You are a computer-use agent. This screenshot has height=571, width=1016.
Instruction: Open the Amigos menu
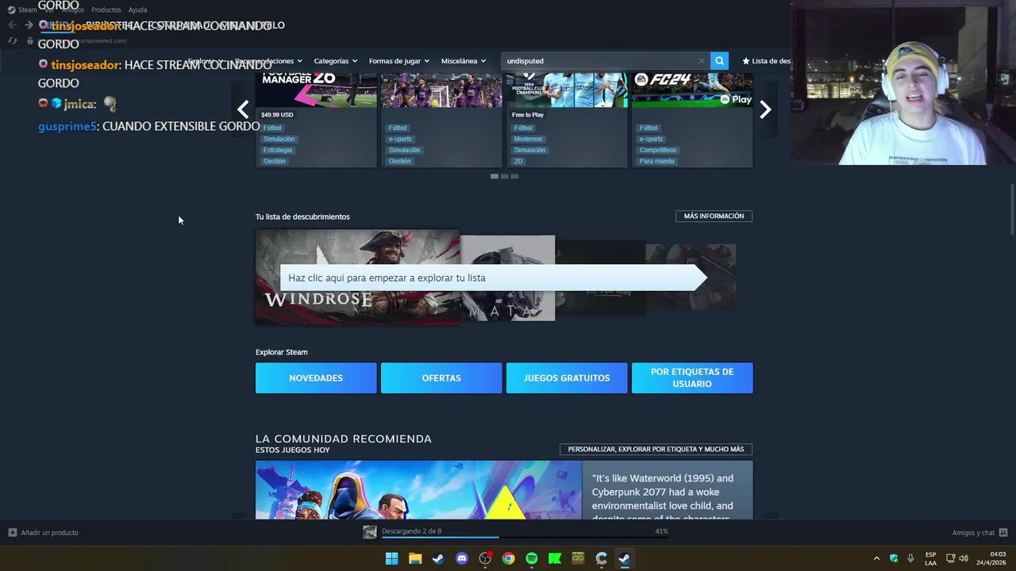(x=72, y=10)
